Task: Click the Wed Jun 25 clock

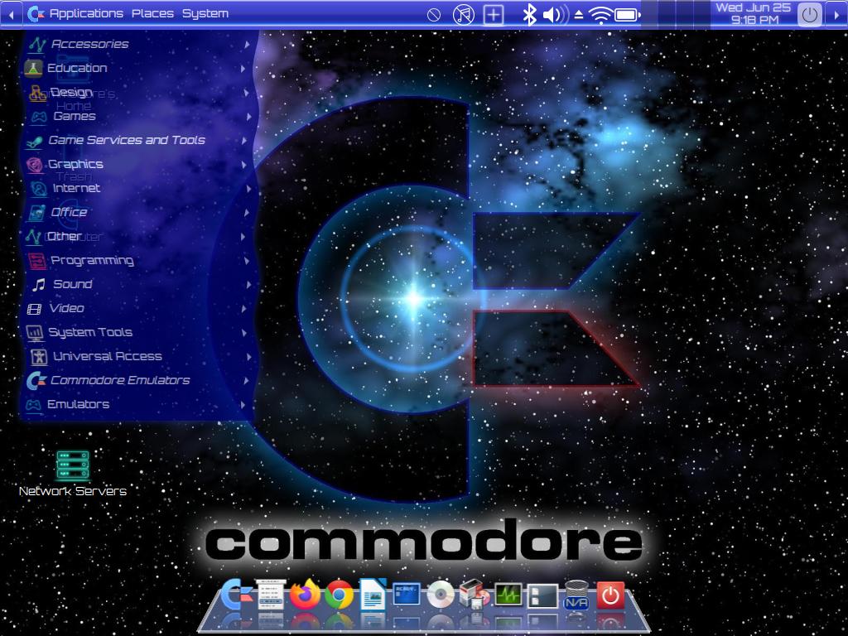Action: [754, 14]
